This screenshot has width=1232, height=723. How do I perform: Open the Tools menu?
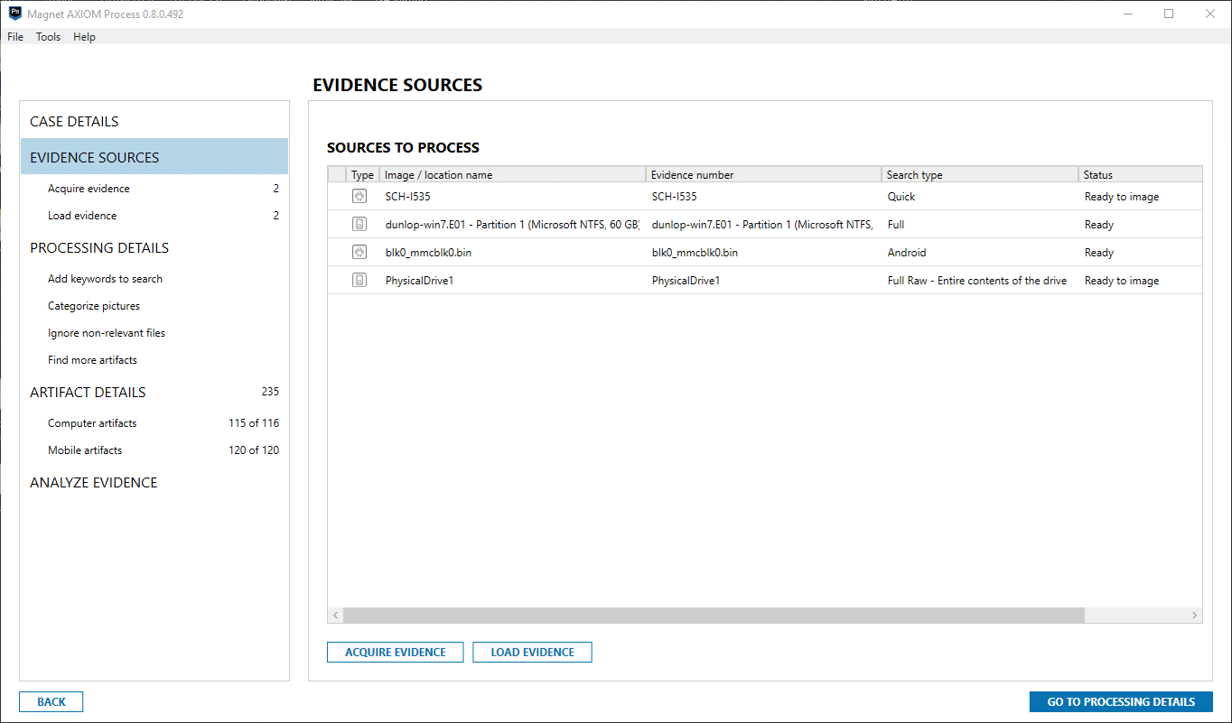coord(49,37)
